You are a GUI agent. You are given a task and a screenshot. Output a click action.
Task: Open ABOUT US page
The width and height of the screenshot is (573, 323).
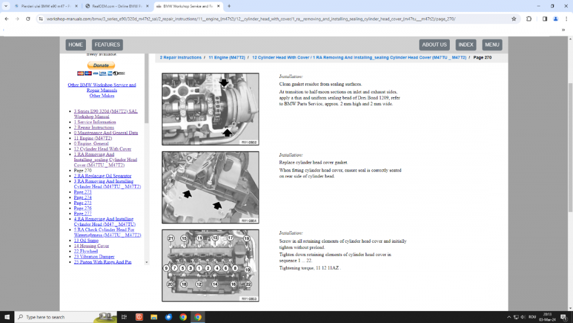[434, 45]
